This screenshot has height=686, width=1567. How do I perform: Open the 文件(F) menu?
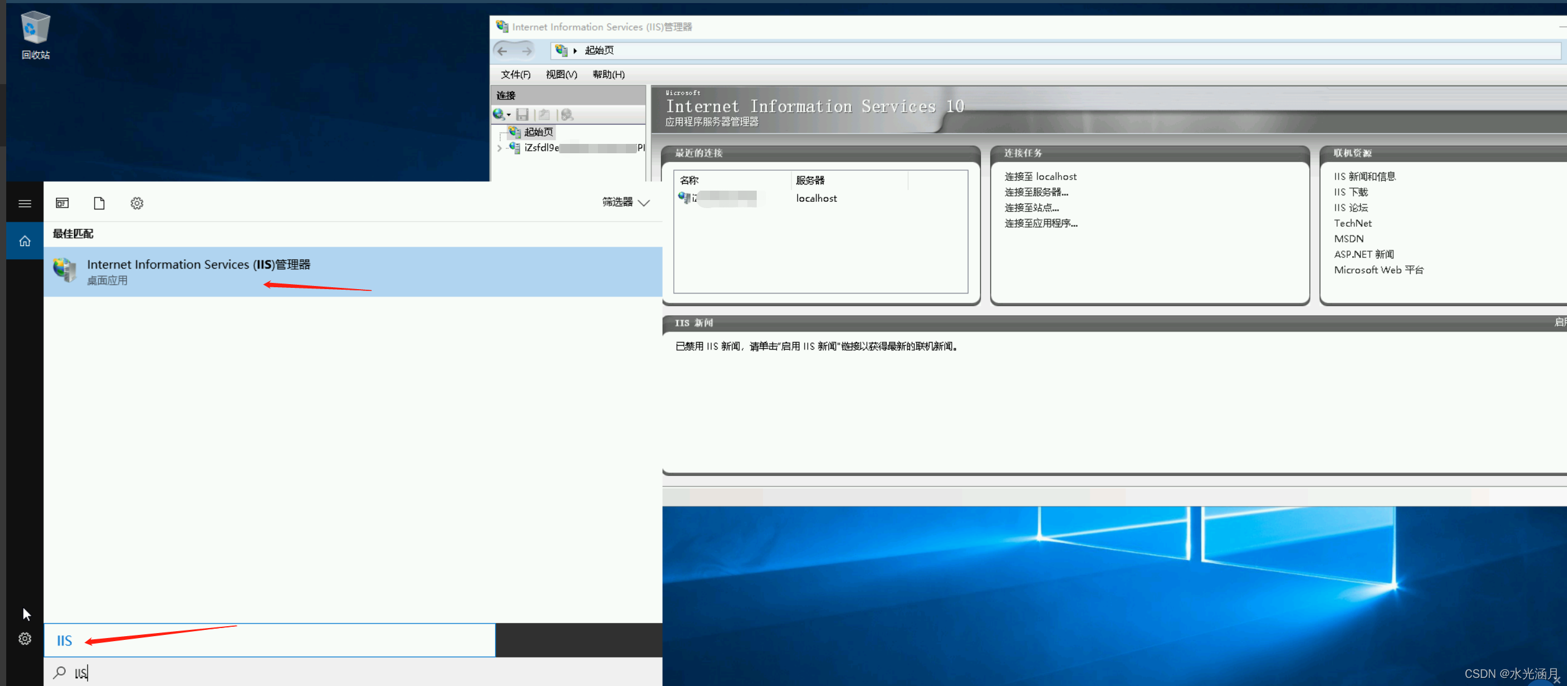pyautogui.click(x=516, y=74)
